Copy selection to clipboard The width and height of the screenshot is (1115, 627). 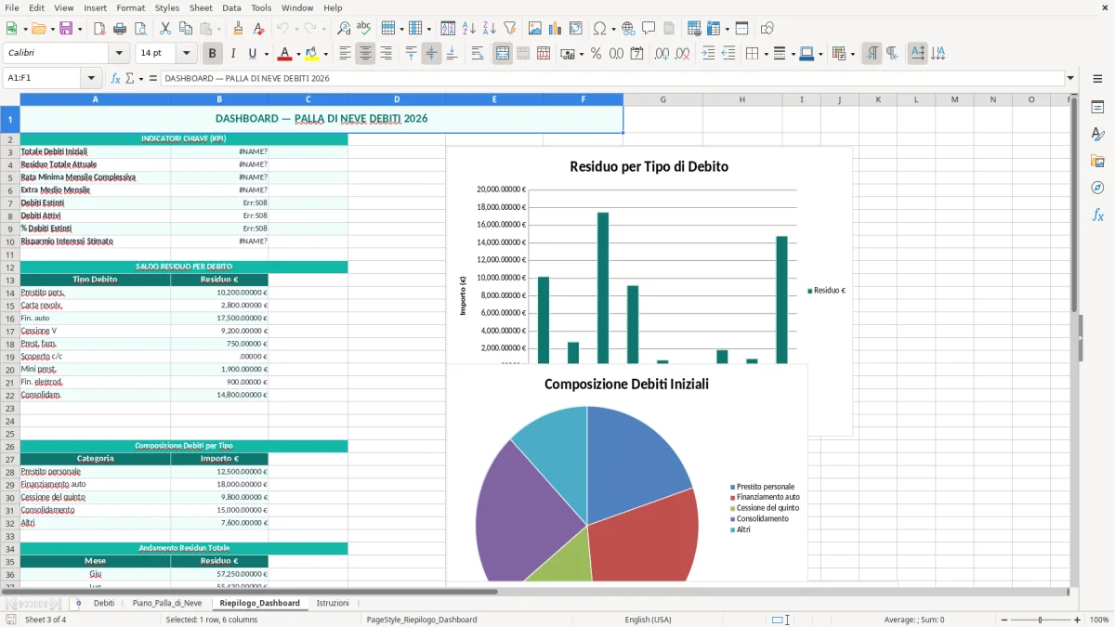point(184,29)
